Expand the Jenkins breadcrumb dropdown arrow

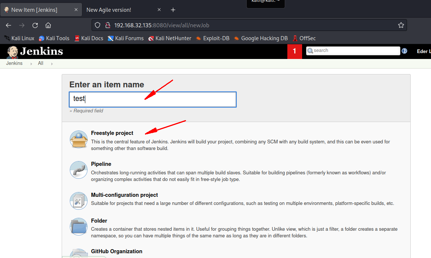pyautogui.click(x=31, y=64)
